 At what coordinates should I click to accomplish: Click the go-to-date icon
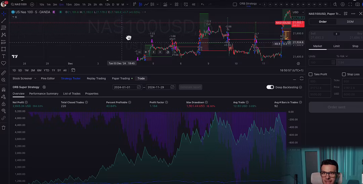tap(73, 70)
